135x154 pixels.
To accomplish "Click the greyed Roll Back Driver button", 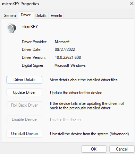I will pos(24,105).
